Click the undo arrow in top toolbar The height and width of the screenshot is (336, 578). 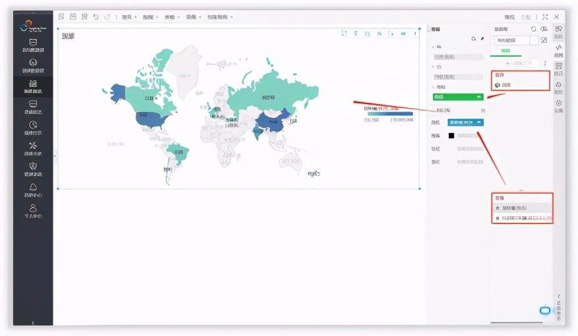click(95, 16)
